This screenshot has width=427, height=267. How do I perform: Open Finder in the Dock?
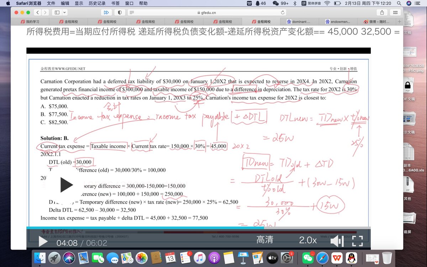[40, 257]
